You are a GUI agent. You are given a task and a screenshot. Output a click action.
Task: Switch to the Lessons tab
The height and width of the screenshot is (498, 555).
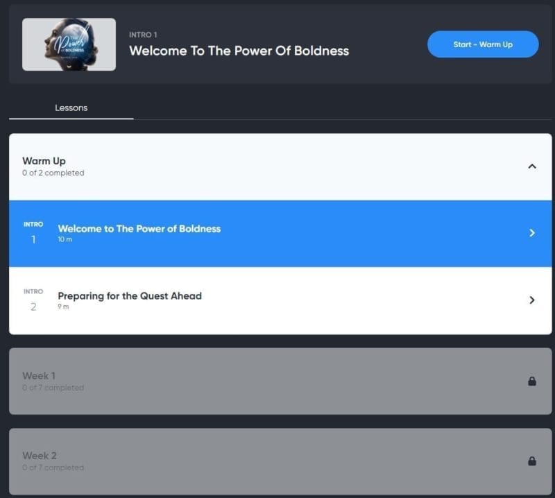point(71,108)
